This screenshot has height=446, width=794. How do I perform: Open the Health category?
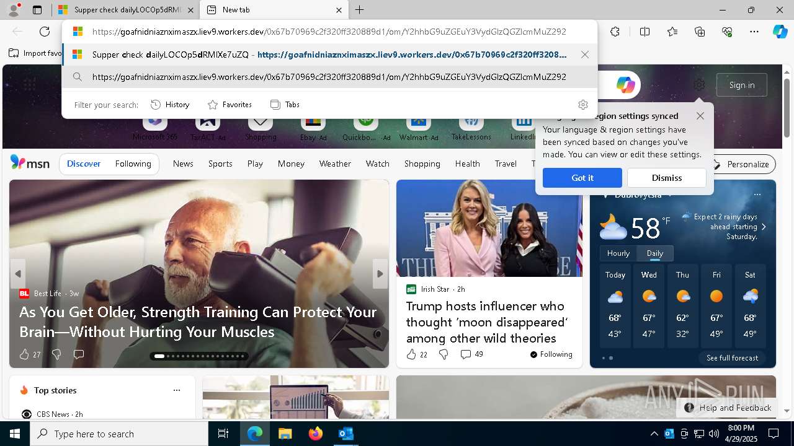[467, 164]
